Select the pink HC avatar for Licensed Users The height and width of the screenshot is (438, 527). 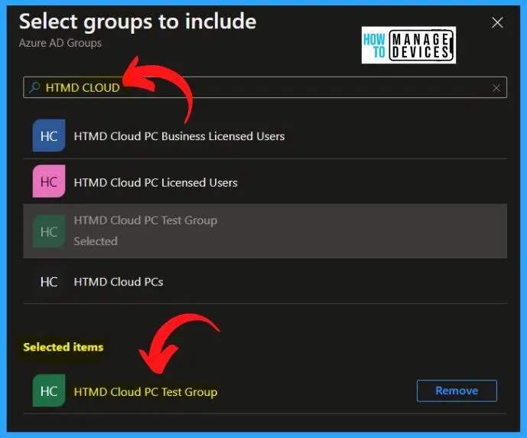tap(49, 181)
